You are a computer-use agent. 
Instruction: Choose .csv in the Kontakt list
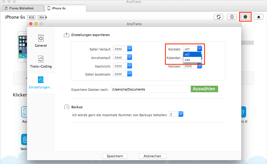(x=192, y=60)
